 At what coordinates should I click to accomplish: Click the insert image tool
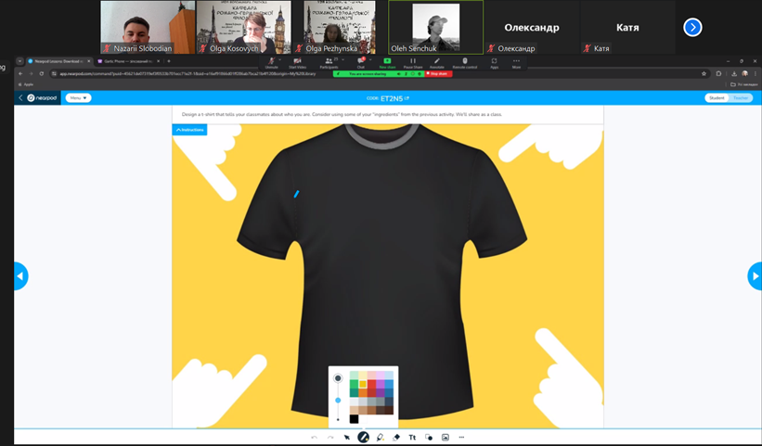coord(446,438)
